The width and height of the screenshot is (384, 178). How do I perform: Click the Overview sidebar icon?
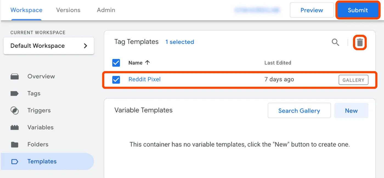15,76
